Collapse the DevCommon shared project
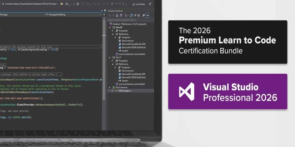Viewport: 295px width, 147px height. click(x=110, y=87)
